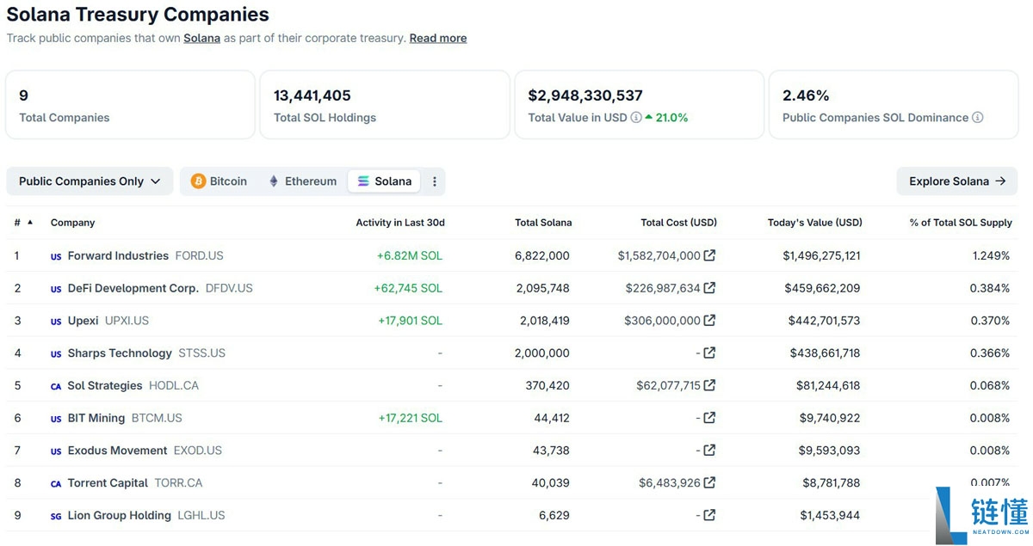Click the Solana Treasury Companies heading
This screenshot has height=546, width=1033.
[x=138, y=15]
